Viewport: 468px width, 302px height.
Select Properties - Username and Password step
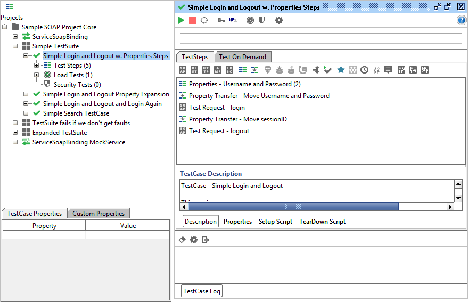[245, 84]
